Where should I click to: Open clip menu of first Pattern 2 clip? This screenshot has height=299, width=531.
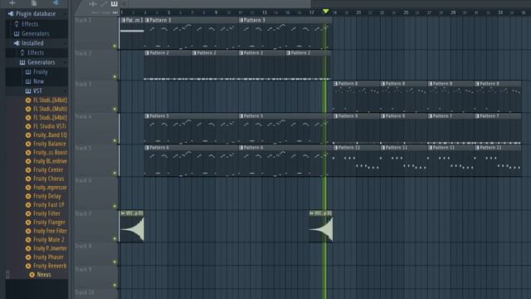pos(147,53)
